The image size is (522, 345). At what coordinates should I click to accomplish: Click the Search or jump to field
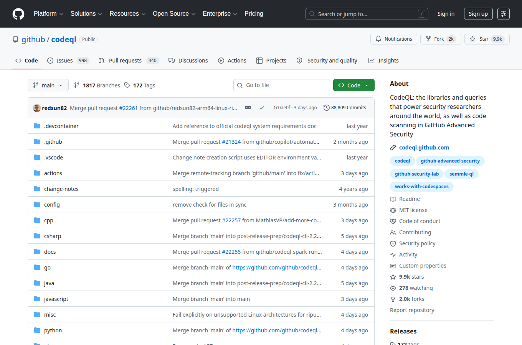click(x=367, y=14)
